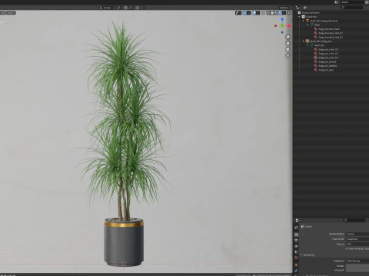This screenshot has width=369, height=276.
Task: Switch to wireframe viewport shading
Action: point(268,13)
